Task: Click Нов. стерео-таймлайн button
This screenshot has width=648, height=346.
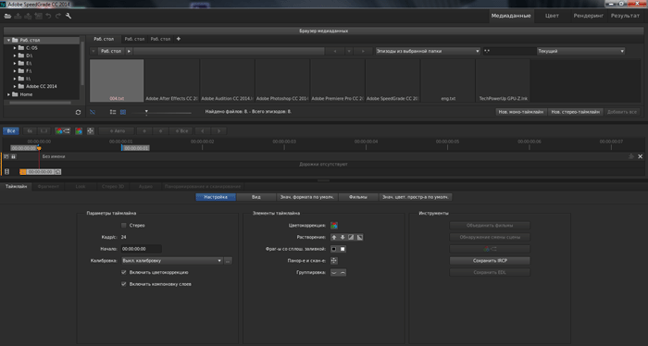Action: click(575, 112)
